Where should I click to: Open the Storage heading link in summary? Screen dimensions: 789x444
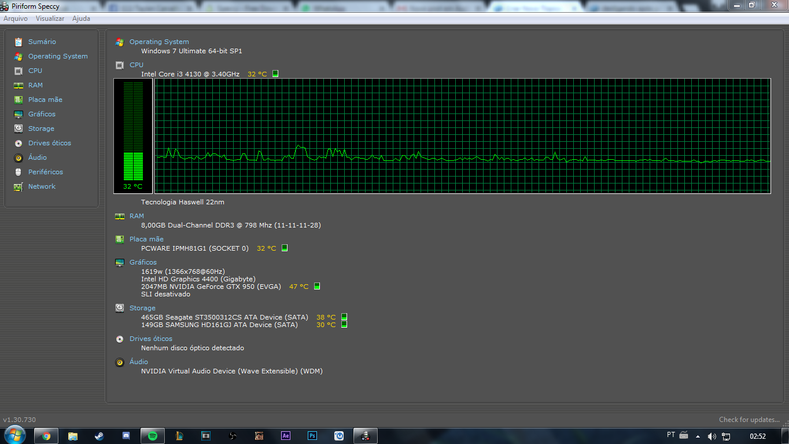142,308
